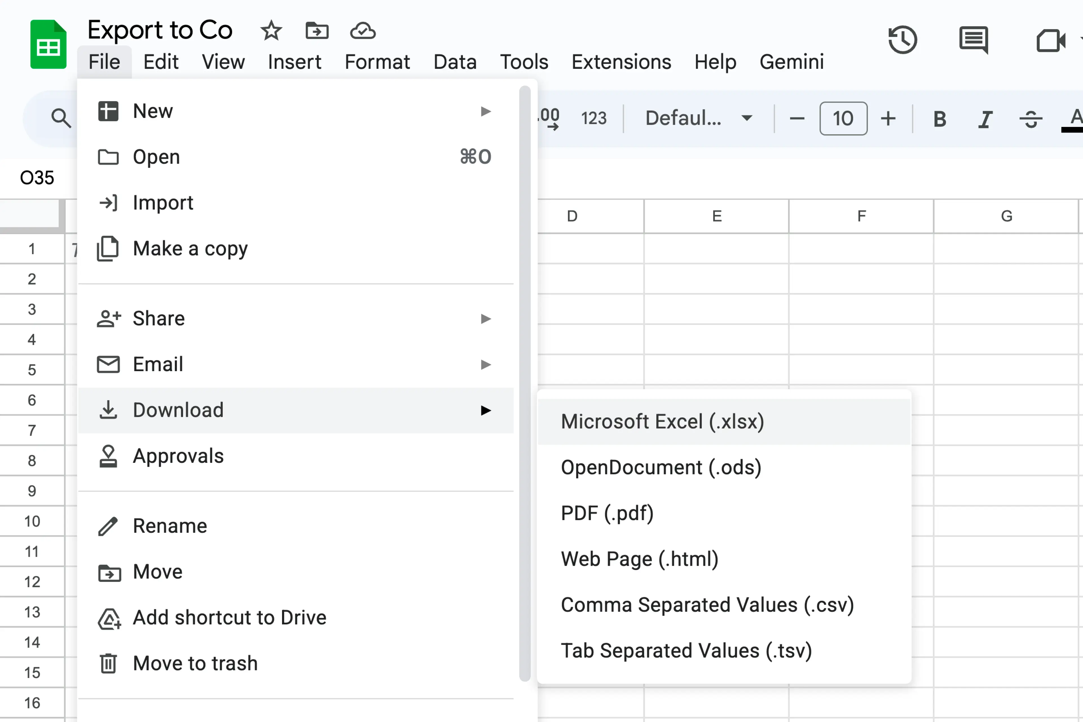Viewport: 1083px width, 722px height.
Task: Apply bold formatting
Action: (x=939, y=118)
